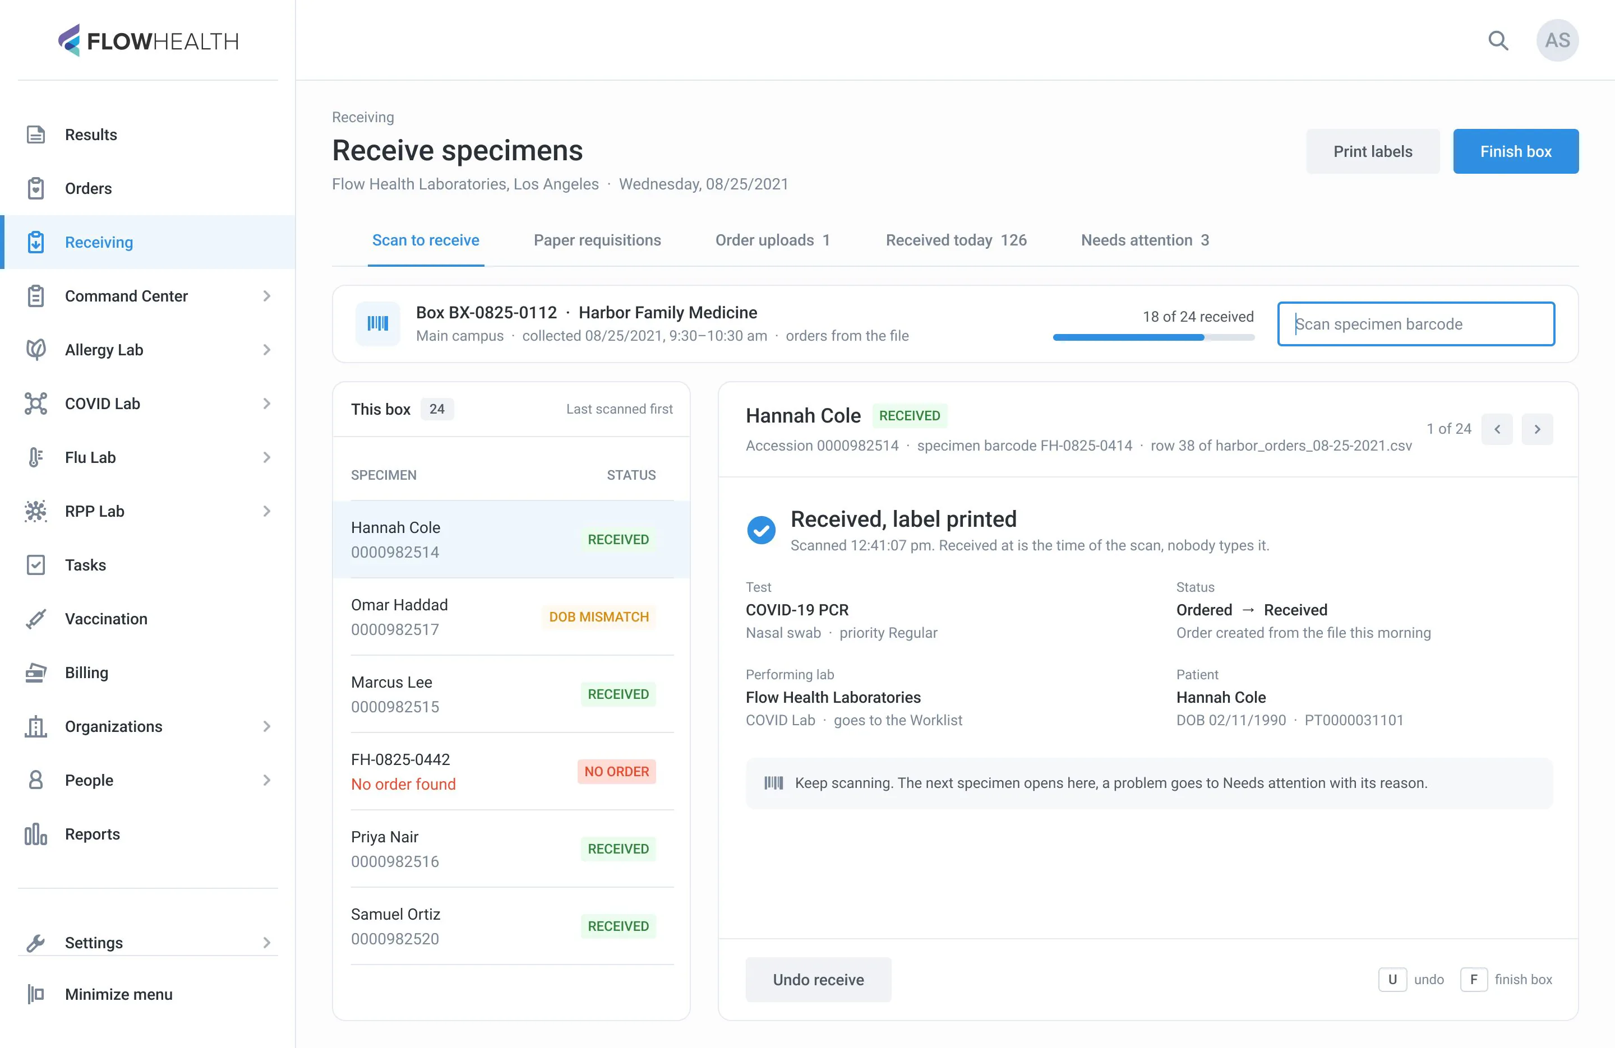The height and width of the screenshot is (1048, 1615).
Task: Select the FH-0825-0442 no order row
Action: (x=511, y=771)
